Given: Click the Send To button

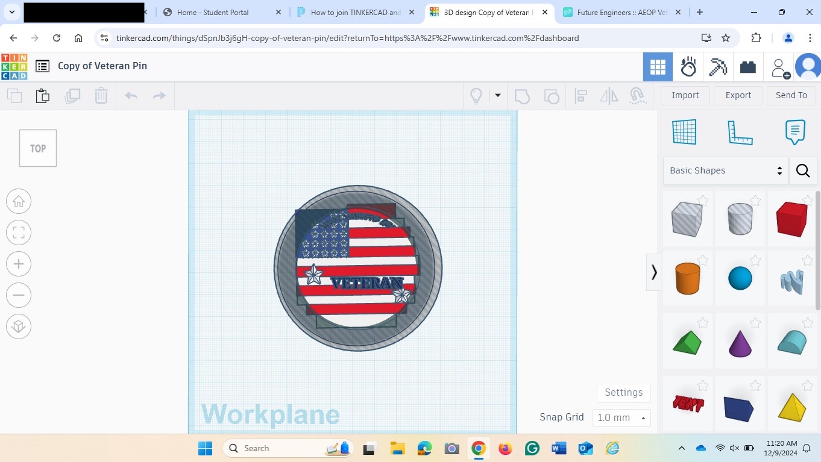Looking at the screenshot, I should click(791, 95).
